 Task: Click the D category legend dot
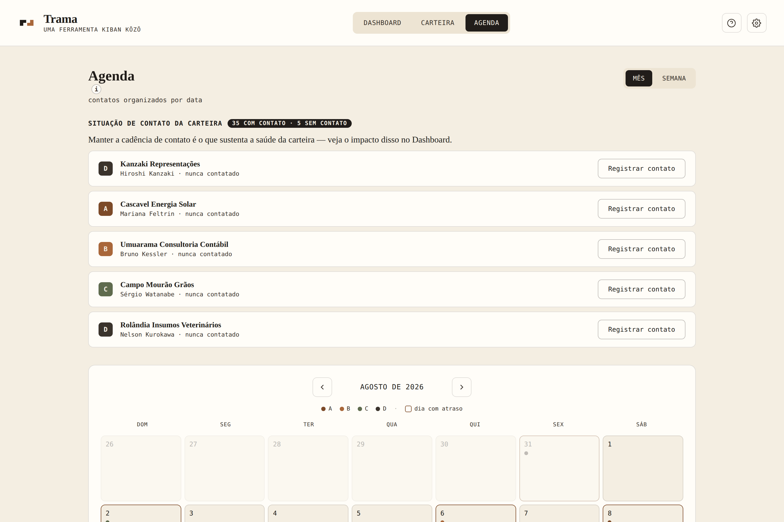click(378, 409)
